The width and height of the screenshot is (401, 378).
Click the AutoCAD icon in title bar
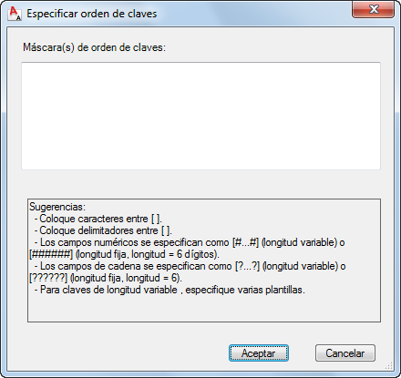tap(15, 14)
